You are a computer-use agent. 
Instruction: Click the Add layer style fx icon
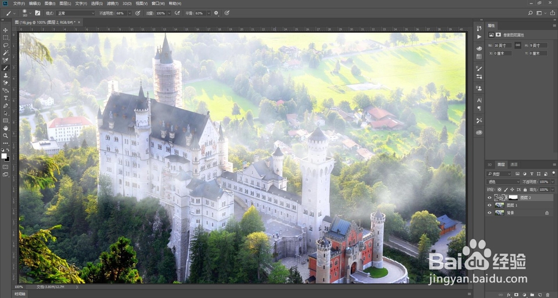coord(508,295)
